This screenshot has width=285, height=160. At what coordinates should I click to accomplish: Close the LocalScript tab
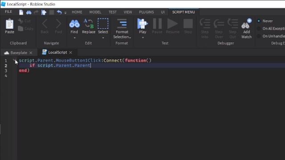70,52
